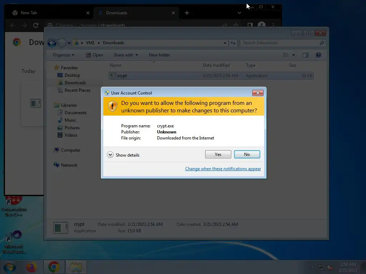Image resolution: width=366 pixels, height=274 pixels.
Task: Open Chrome profile avatar
Action: point(262,25)
